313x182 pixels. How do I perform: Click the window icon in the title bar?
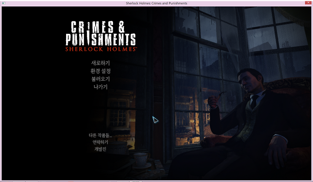[x=4, y=3]
